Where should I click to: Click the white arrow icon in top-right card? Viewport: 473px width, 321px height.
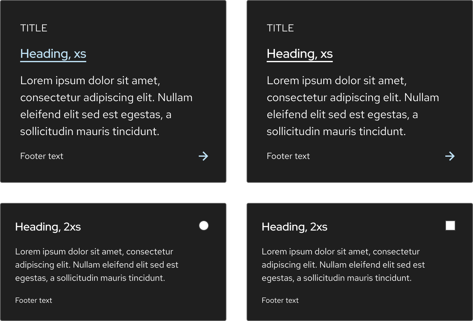pyautogui.click(x=450, y=156)
